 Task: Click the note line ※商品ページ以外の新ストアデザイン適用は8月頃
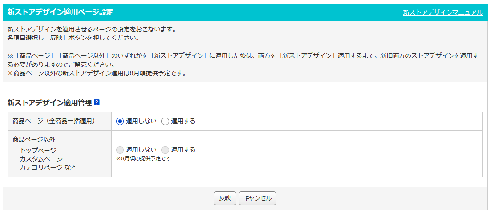click(97, 74)
